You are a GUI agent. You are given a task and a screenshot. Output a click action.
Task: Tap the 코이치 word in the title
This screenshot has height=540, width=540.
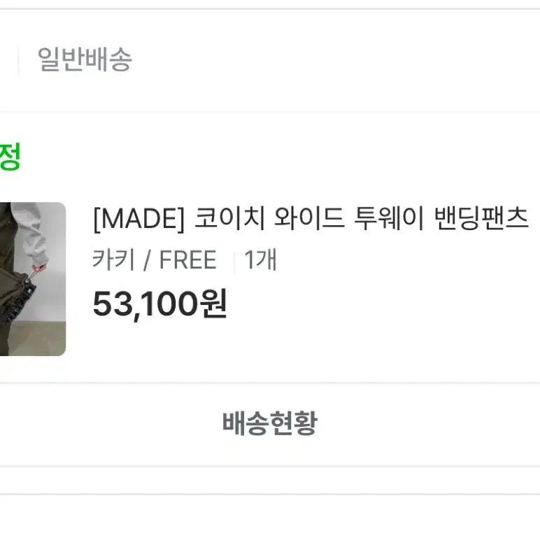pyautogui.click(x=229, y=220)
